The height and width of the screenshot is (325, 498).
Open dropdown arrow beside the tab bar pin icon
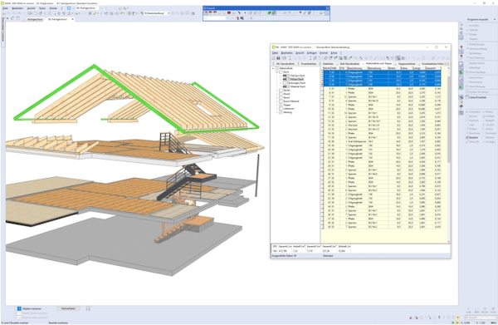[7, 19]
